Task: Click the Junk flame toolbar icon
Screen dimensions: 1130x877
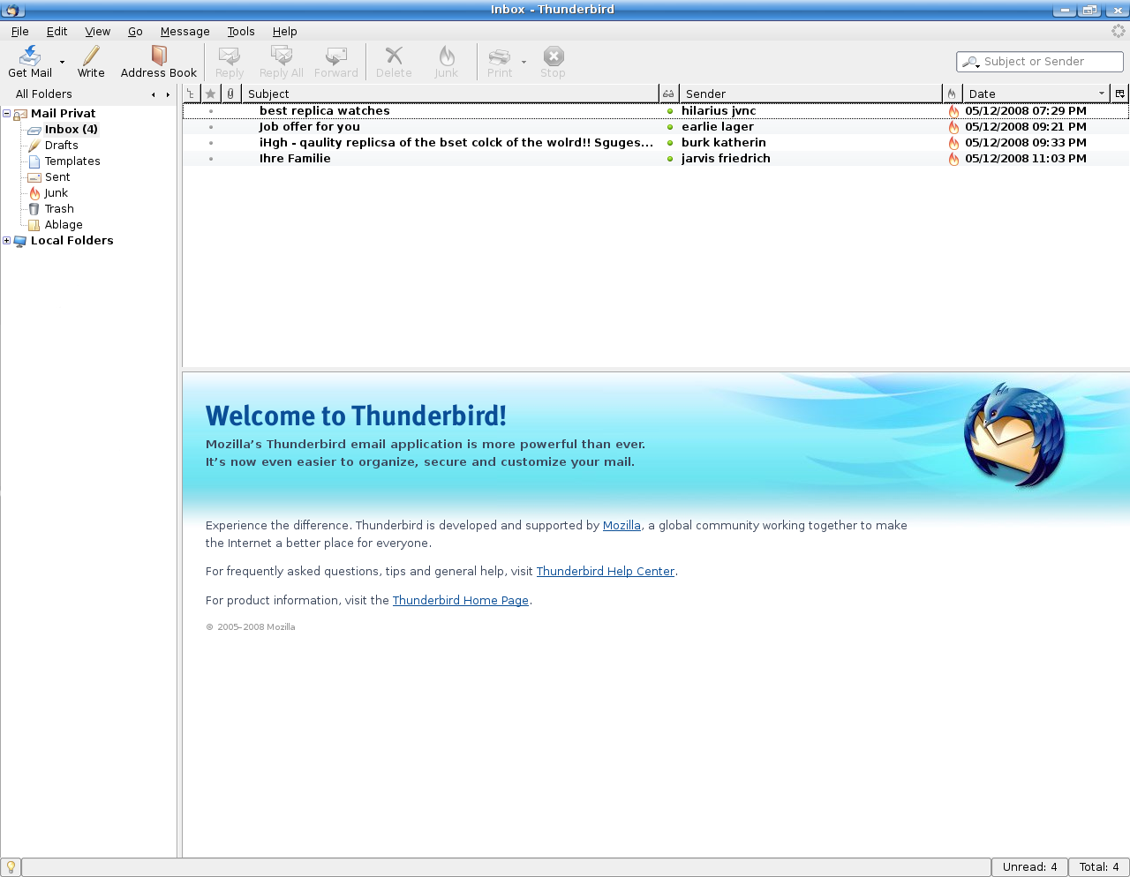Action: (x=447, y=56)
